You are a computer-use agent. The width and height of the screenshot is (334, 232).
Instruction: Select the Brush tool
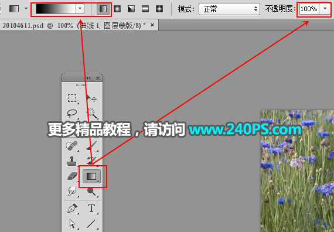[x=91, y=146]
